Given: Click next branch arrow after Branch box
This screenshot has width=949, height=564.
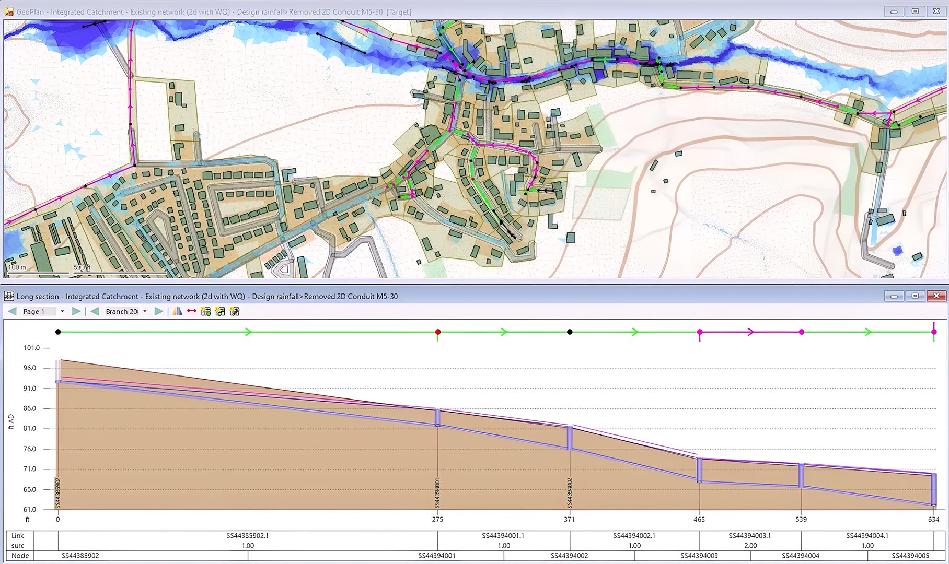Looking at the screenshot, I should tap(159, 311).
